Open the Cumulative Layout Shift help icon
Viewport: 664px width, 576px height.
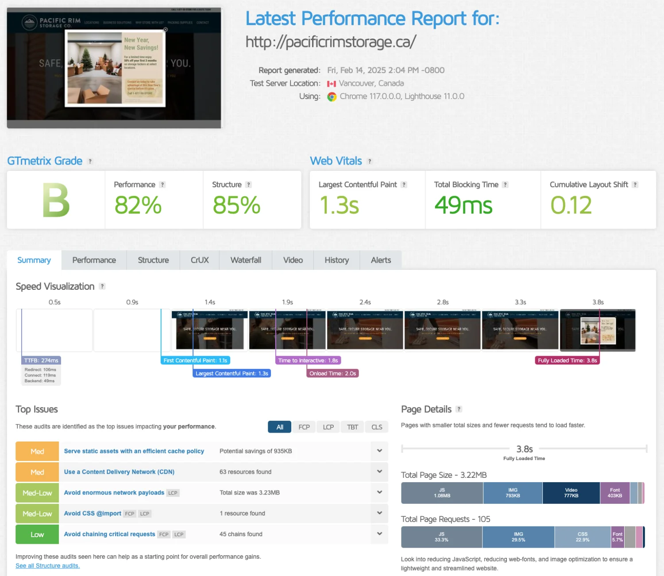point(636,184)
